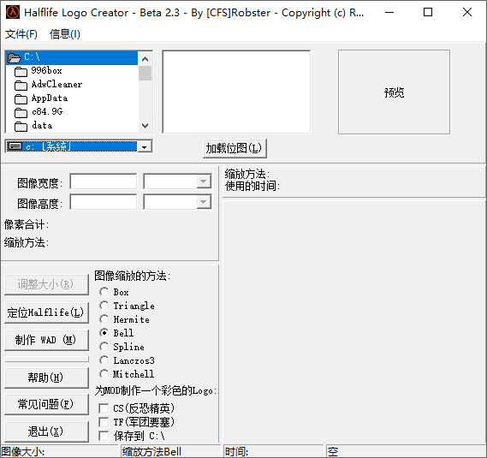
Task: Expand the 图像高度 unit dropdown
Action: (x=204, y=202)
